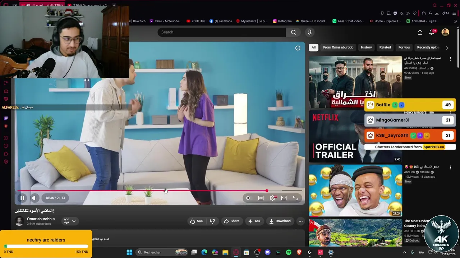
Task: Select the History chip
Action: click(x=366, y=47)
